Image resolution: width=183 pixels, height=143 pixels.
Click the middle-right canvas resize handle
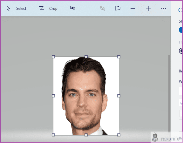pos(119,96)
